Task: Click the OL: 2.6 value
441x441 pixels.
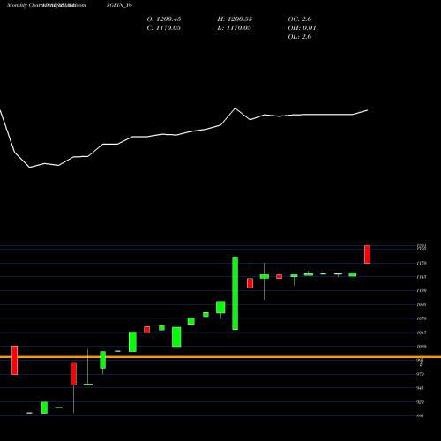Action: tap(299, 37)
